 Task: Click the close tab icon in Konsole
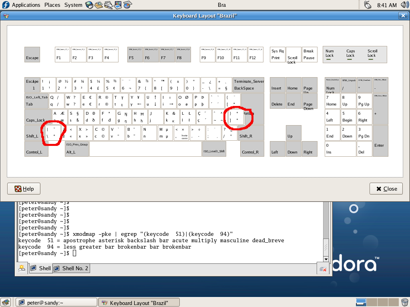[323, 269]
